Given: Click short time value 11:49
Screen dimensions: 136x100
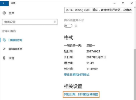Looking at the screenshot, I should pos(90,63).
